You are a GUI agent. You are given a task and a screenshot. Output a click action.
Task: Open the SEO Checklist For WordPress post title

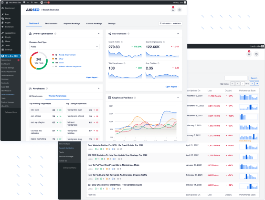tap(115, 185)
